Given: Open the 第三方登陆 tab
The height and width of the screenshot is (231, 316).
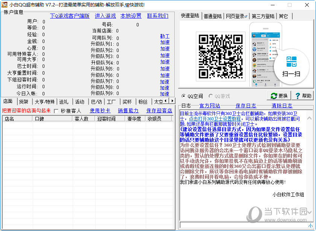Looking at the screenshot, I should pos(263,16).
